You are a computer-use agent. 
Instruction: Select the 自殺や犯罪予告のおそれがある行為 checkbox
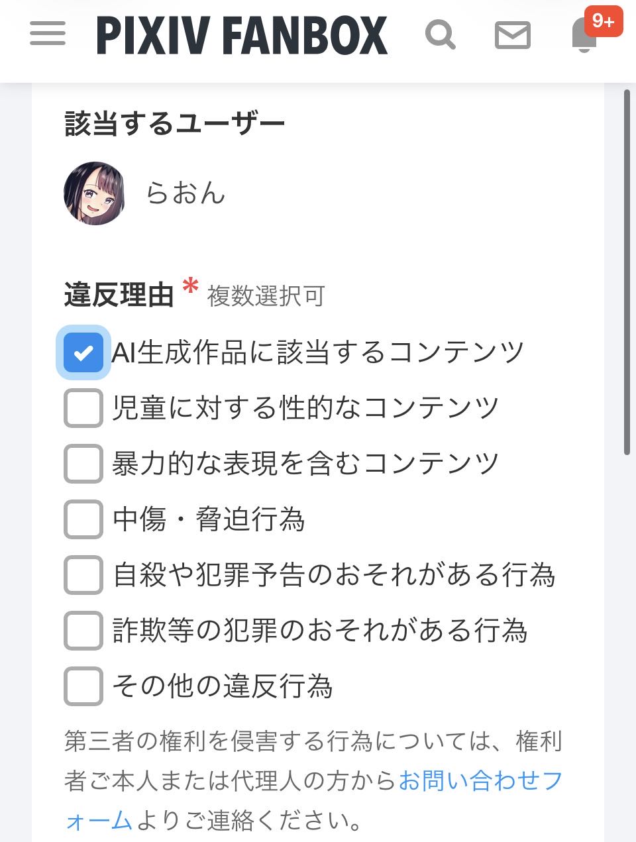(x=83, y=575)
